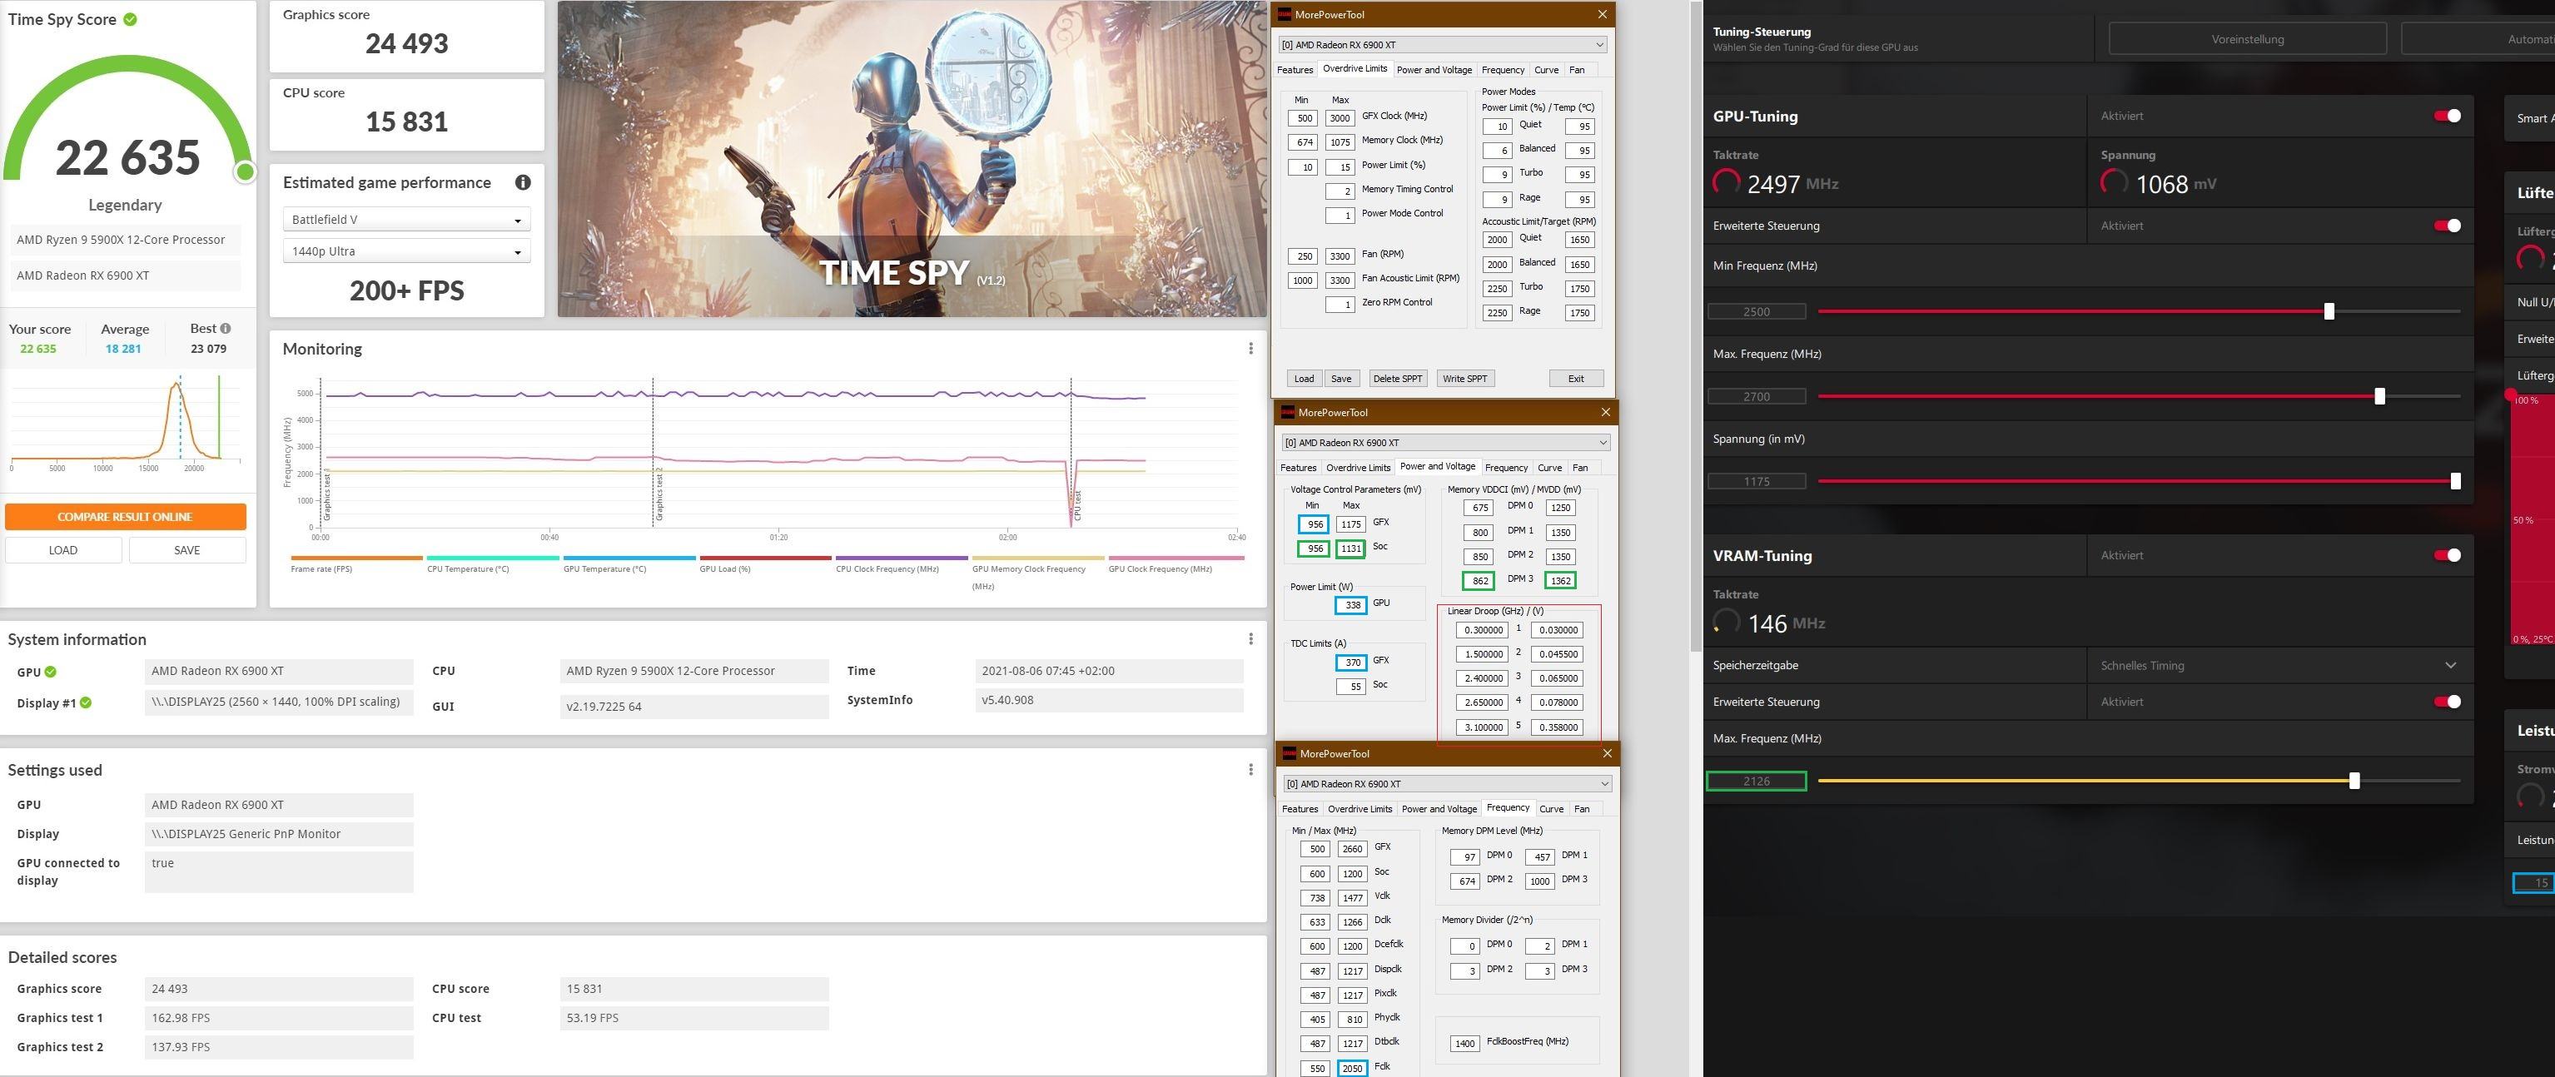Viewport: 2555px width, 1077px height.
Task: Click the info icon beside Best score
Action: [226, 328]
